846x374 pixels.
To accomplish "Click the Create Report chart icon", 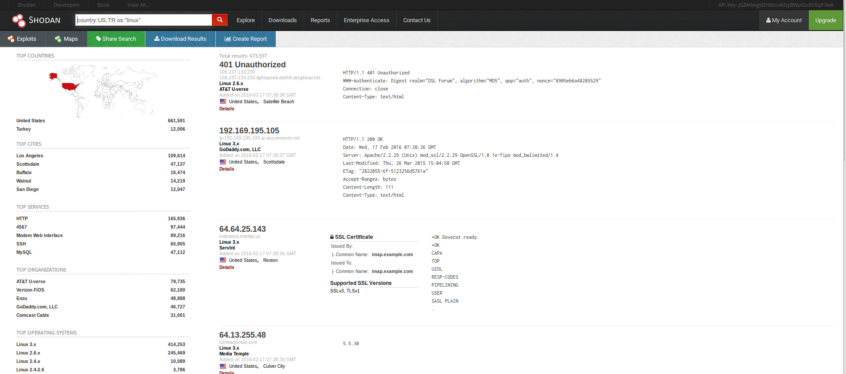I will coord(228,39).
